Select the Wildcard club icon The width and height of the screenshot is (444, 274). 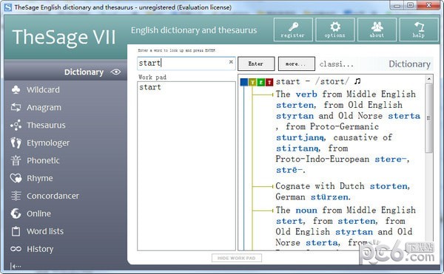16,90
